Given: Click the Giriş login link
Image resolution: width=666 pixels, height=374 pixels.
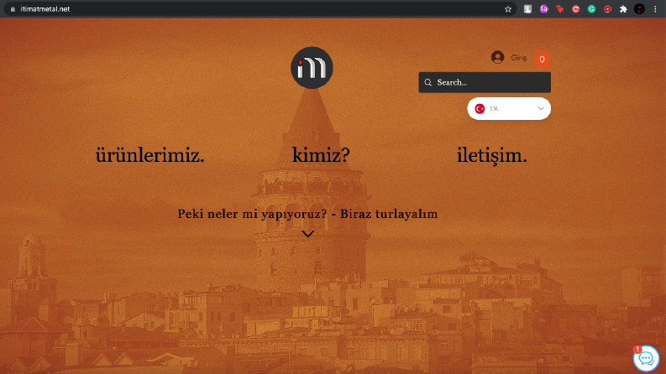Looking at the screenshot, I should point(519,58).
